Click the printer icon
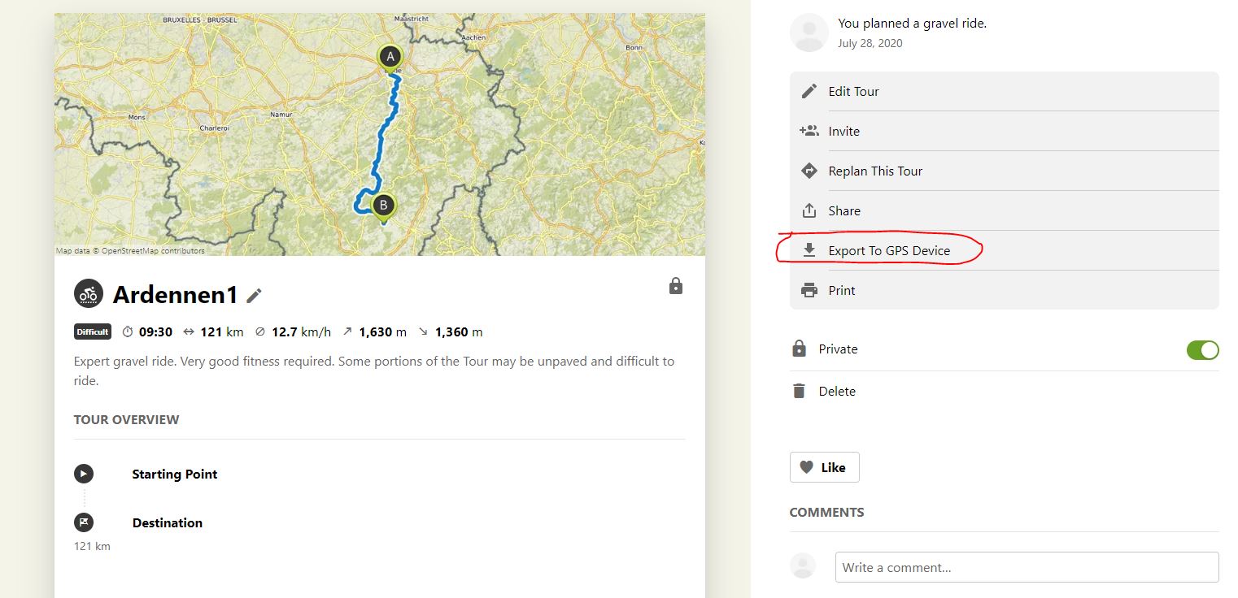Viewport: 1238px width, 598px height. click(809, 290)
